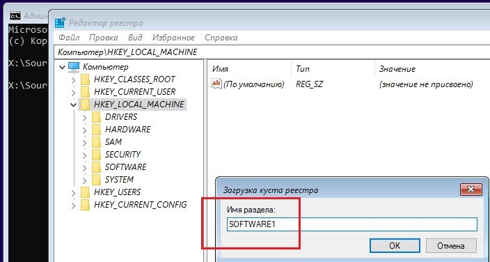Select the Компьютер computer icon in tree
The height and width of the screenshot is (262, 490).
(x=74, y=67)
